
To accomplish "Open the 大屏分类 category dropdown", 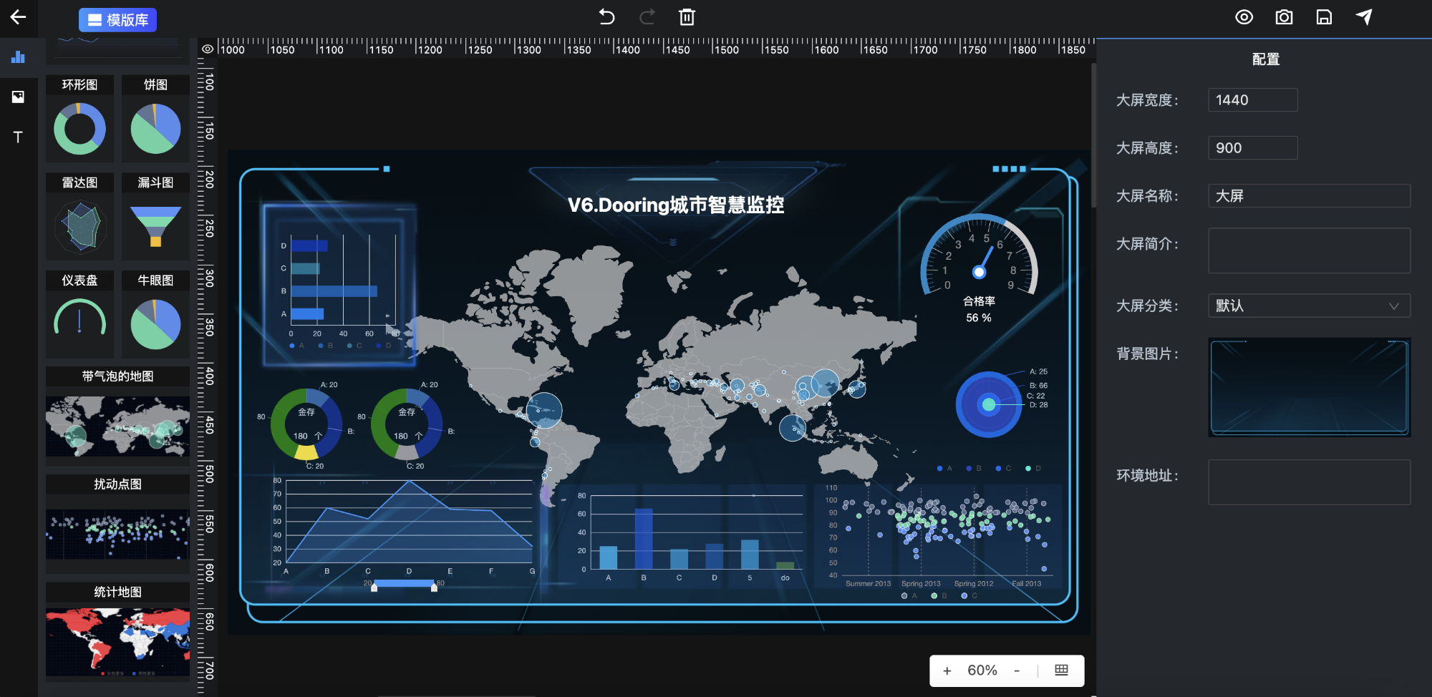I will (x=1309, y=306).
